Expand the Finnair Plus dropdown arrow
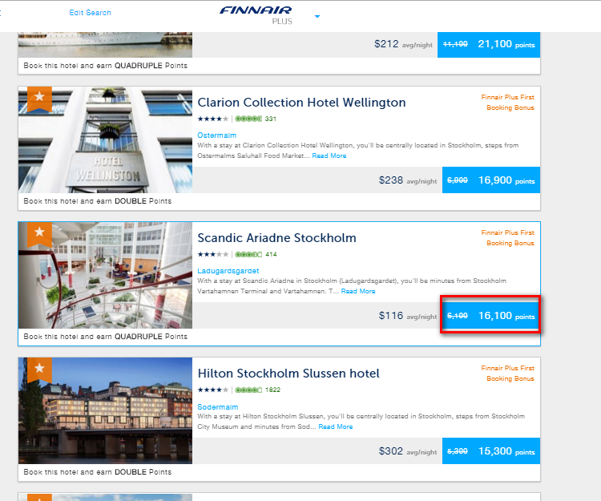 317,17
